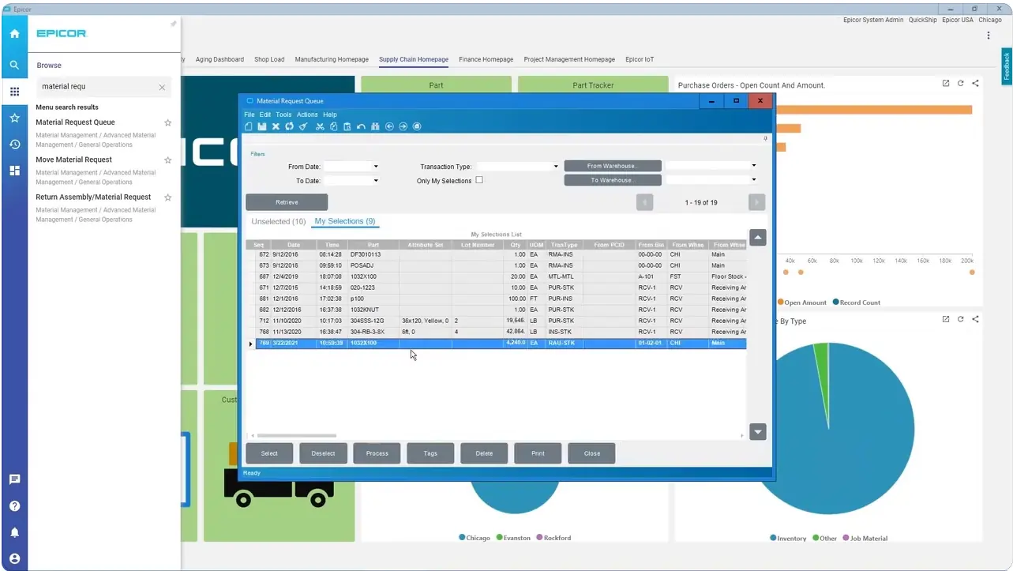Open the chat message sidebar icon

coord(14,479)
